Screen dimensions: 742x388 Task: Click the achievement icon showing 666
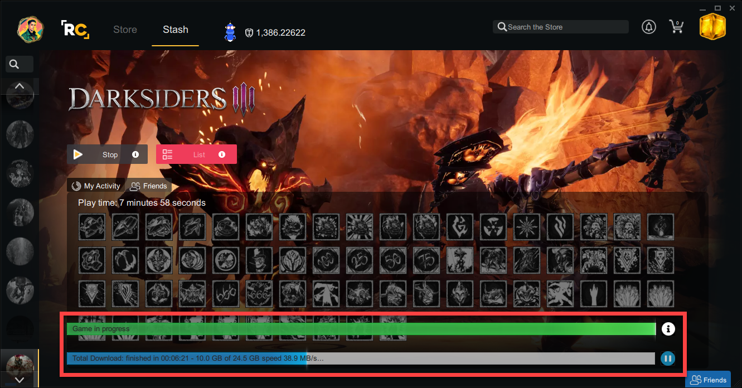click(259, 294)
